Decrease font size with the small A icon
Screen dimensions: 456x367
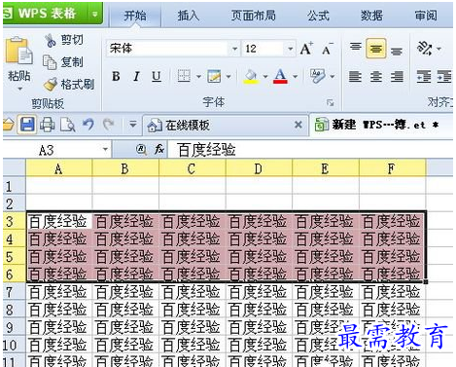328,49
